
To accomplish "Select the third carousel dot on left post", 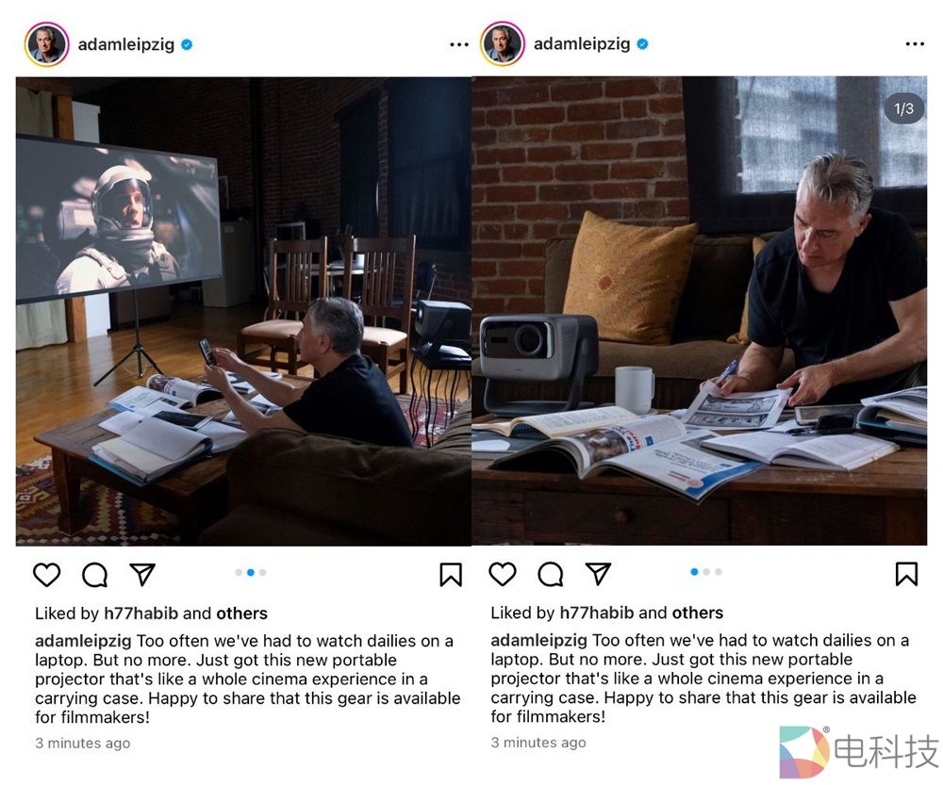I will (262, 572).
